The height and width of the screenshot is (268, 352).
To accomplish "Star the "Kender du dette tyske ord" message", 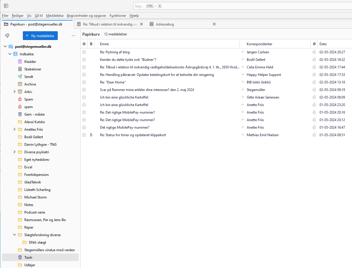I will pyautogui.click(x=84, y=60).
